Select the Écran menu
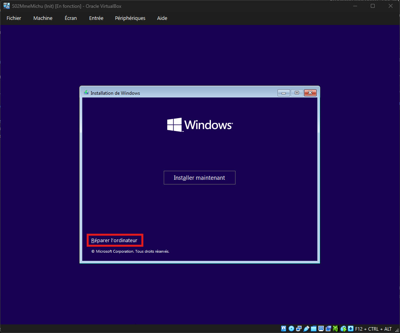The image size is (400, 333). [x=71, y=18]
